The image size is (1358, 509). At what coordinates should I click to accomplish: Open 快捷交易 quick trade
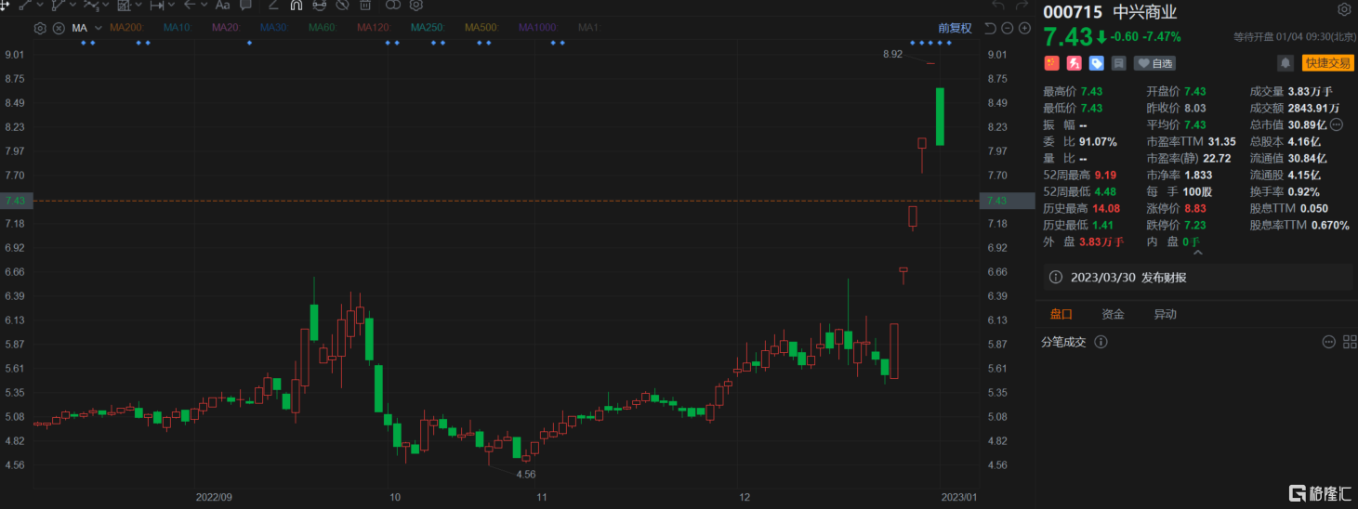tap(1326, 63)
